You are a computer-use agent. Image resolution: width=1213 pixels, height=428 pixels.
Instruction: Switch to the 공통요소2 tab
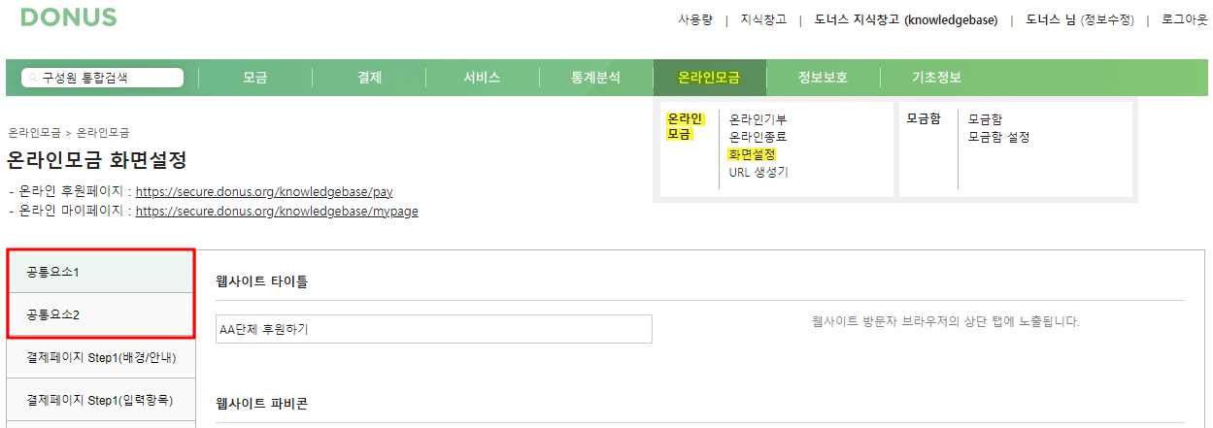pos(102,315)
